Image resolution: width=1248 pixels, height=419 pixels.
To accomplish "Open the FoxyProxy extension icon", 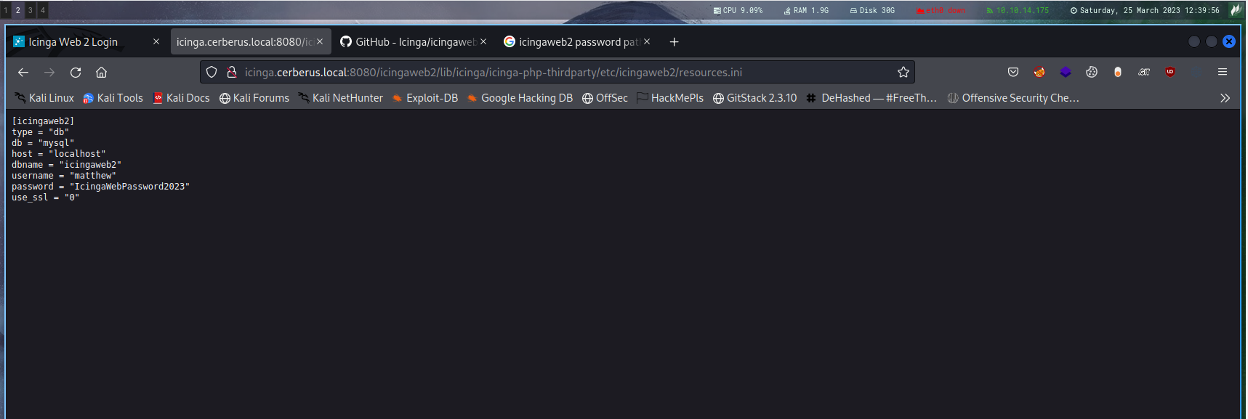I will point(1039,72).
